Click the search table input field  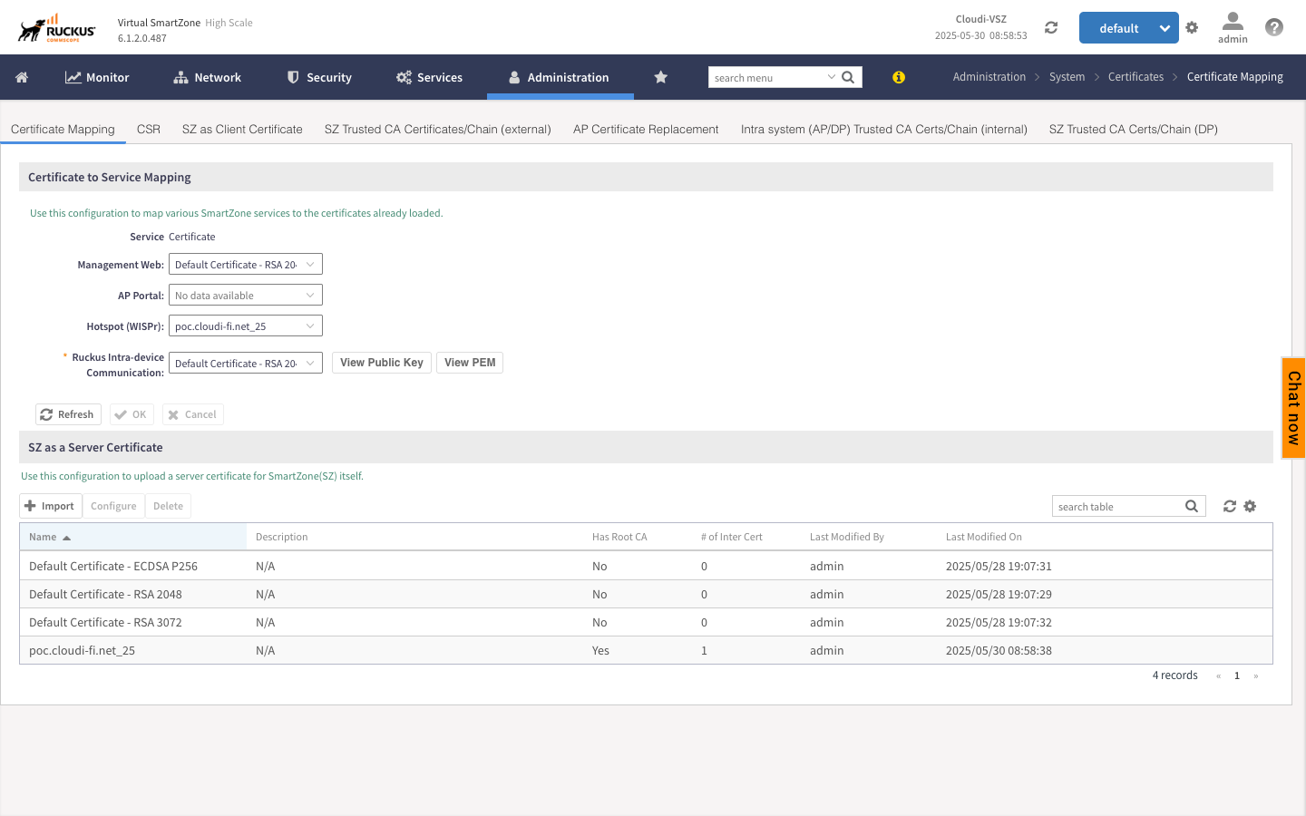[1116, 506]
